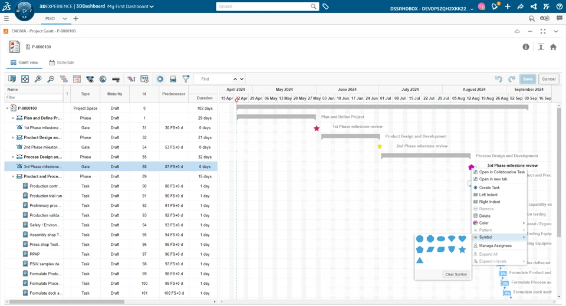Image resolution: width=566 pixels, height=306 pixels.
Task: Expand the Process Design phase row
Action: click(13, 157)
